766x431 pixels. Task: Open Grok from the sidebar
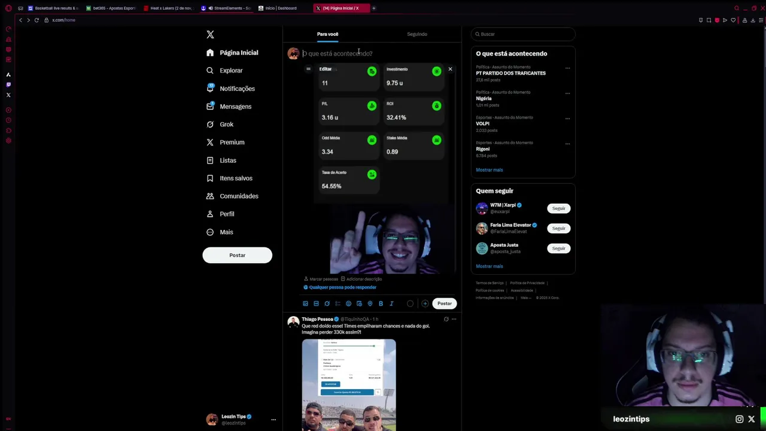220,125
